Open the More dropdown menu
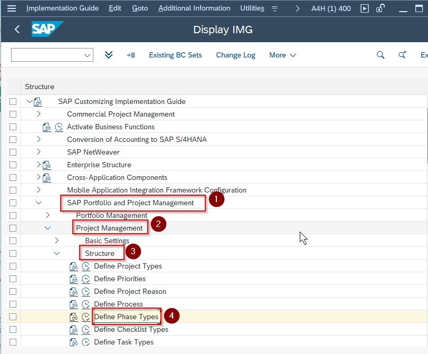The image size is (428, 354). click(x=282, y=55)
